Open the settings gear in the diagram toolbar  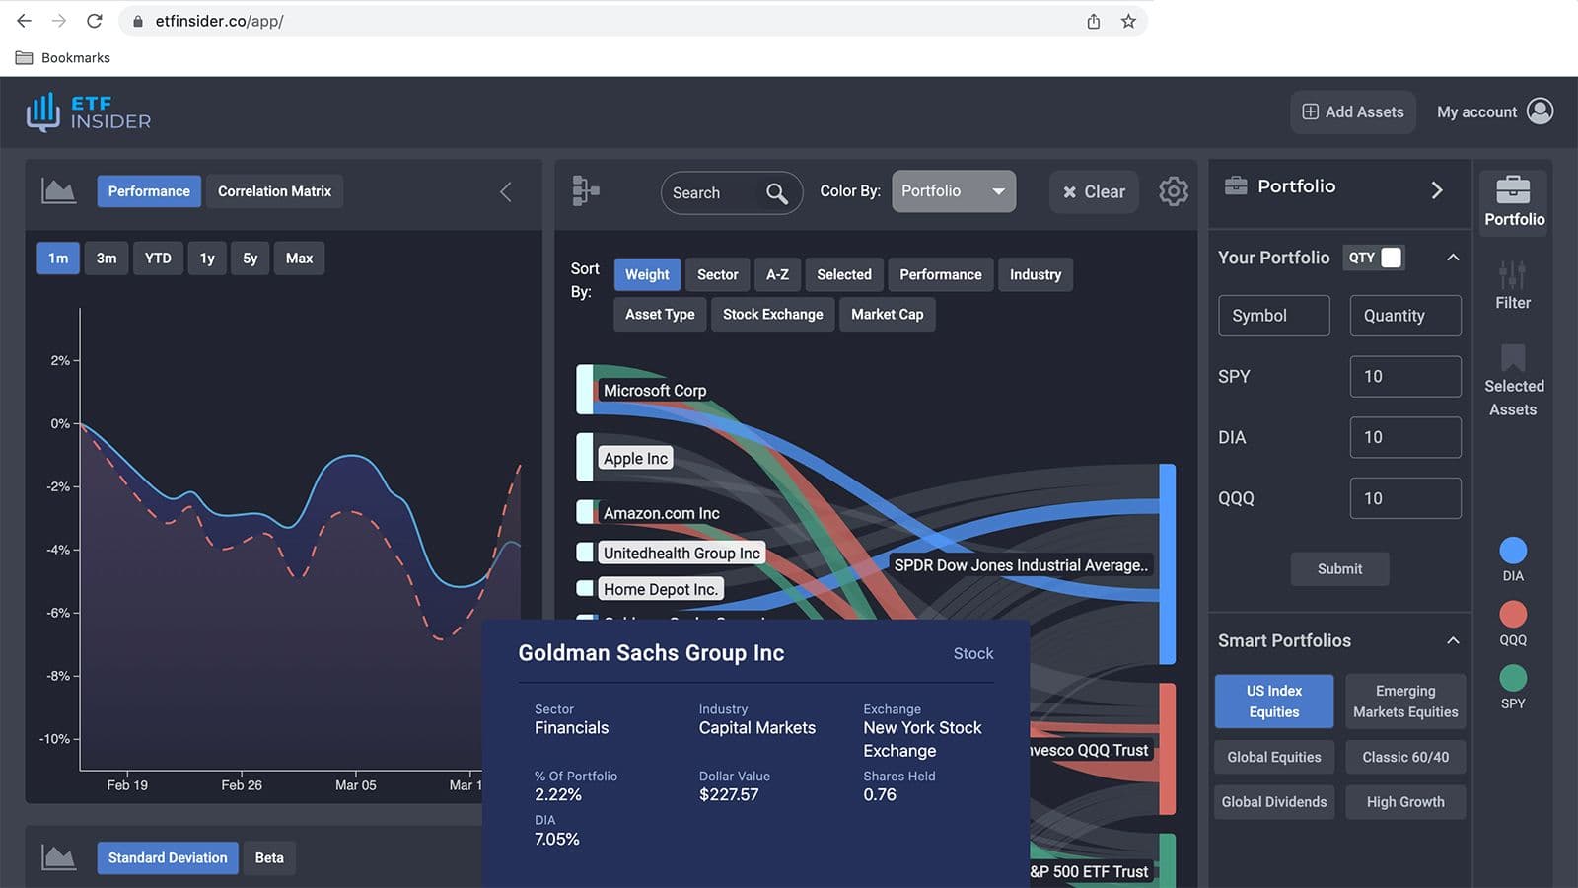pos(1173,191)
